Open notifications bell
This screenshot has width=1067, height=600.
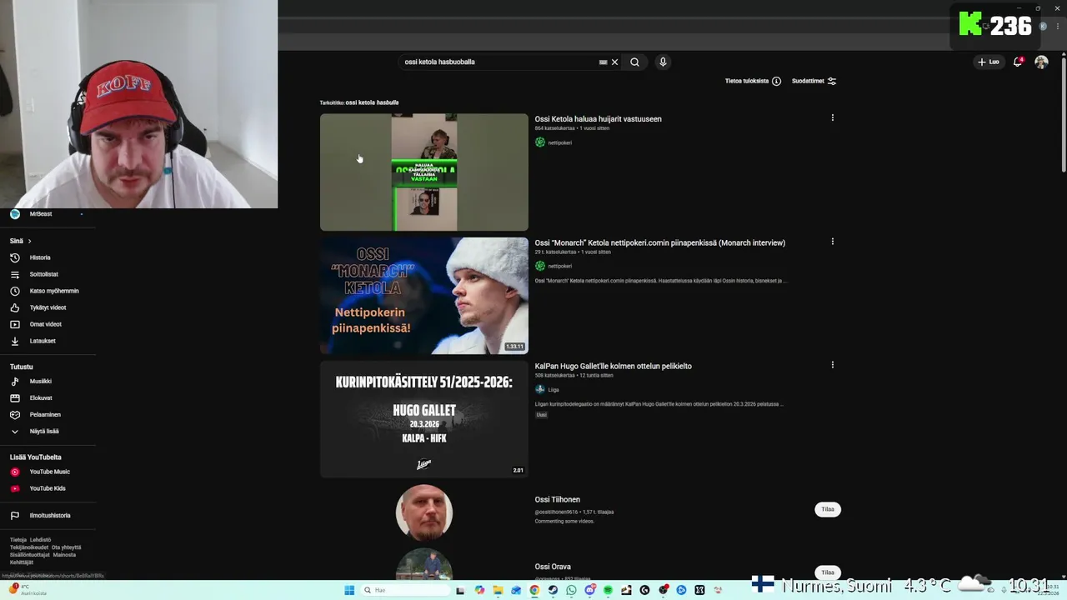(x=1018, y=62)
